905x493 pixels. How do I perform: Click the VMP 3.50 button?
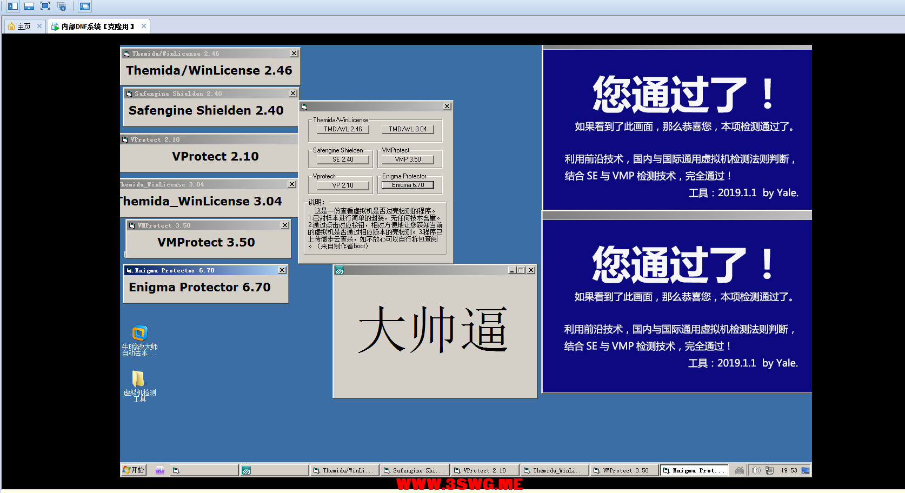tap(408, 159)
